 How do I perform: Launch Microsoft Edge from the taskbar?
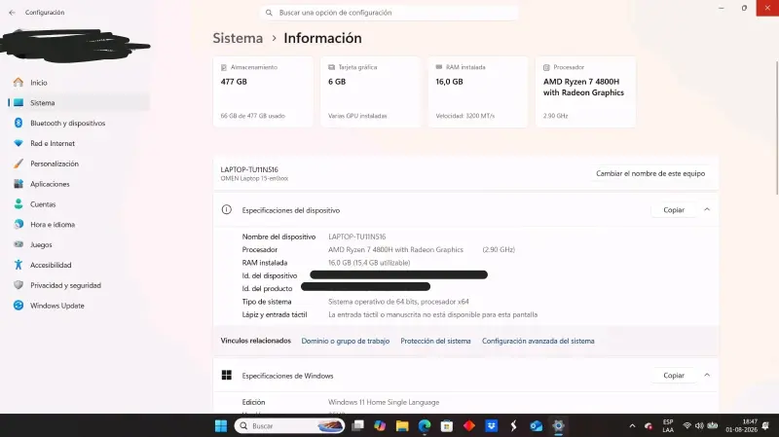click(425, 426)
